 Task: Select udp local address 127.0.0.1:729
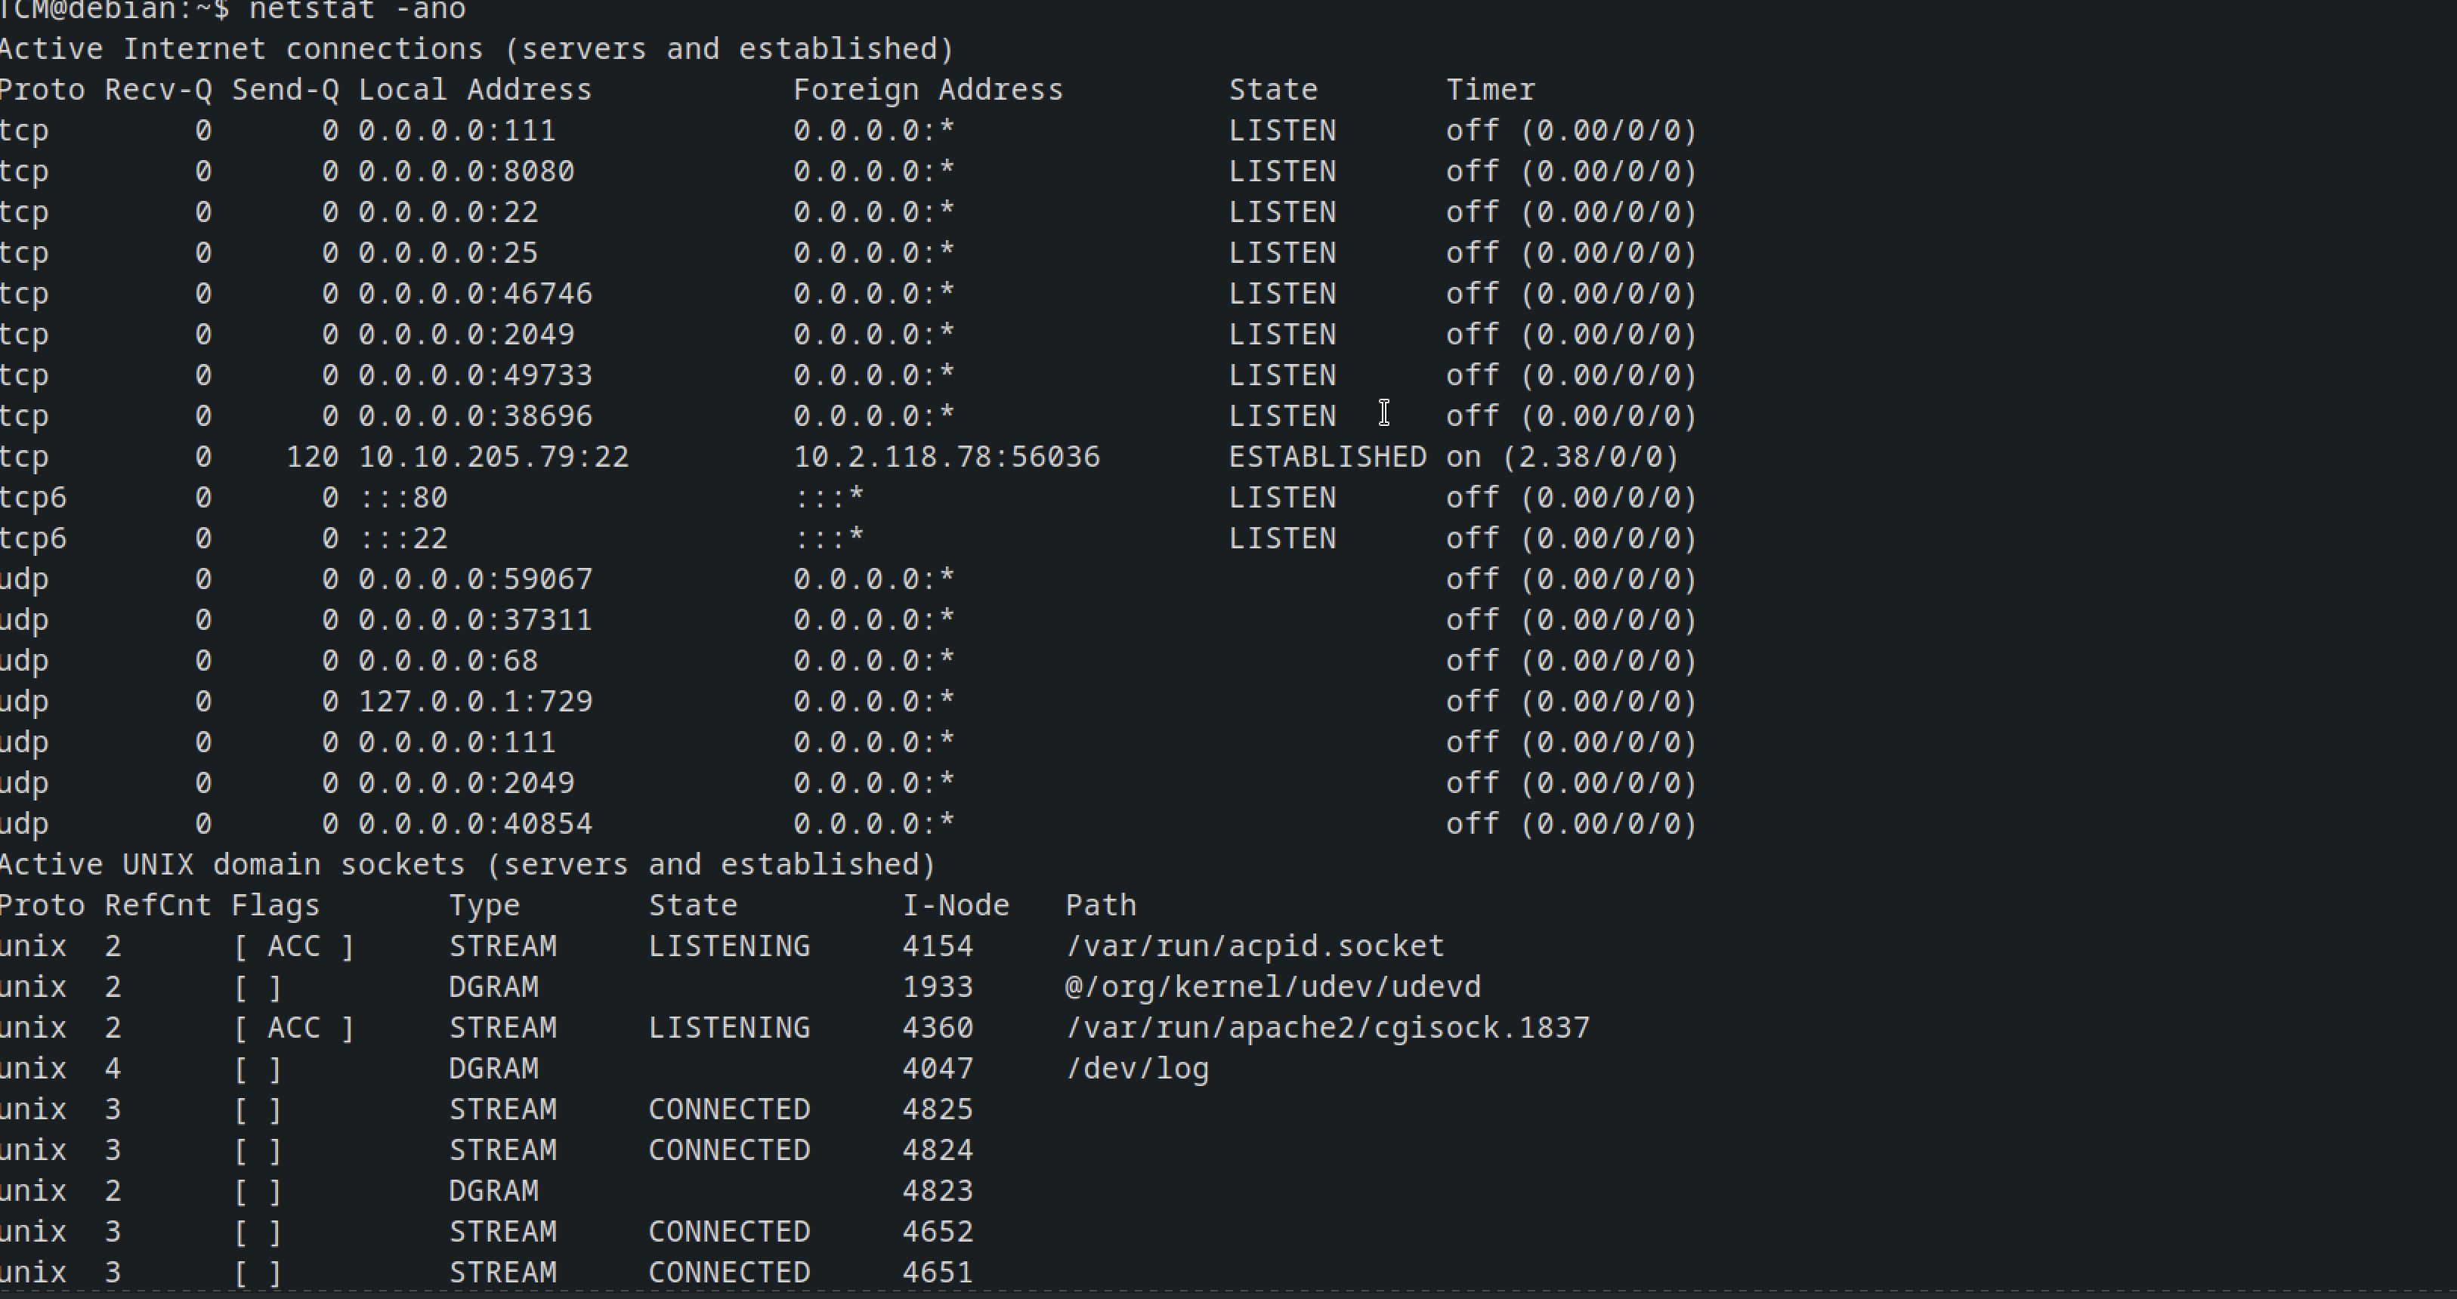pos(476,702)
